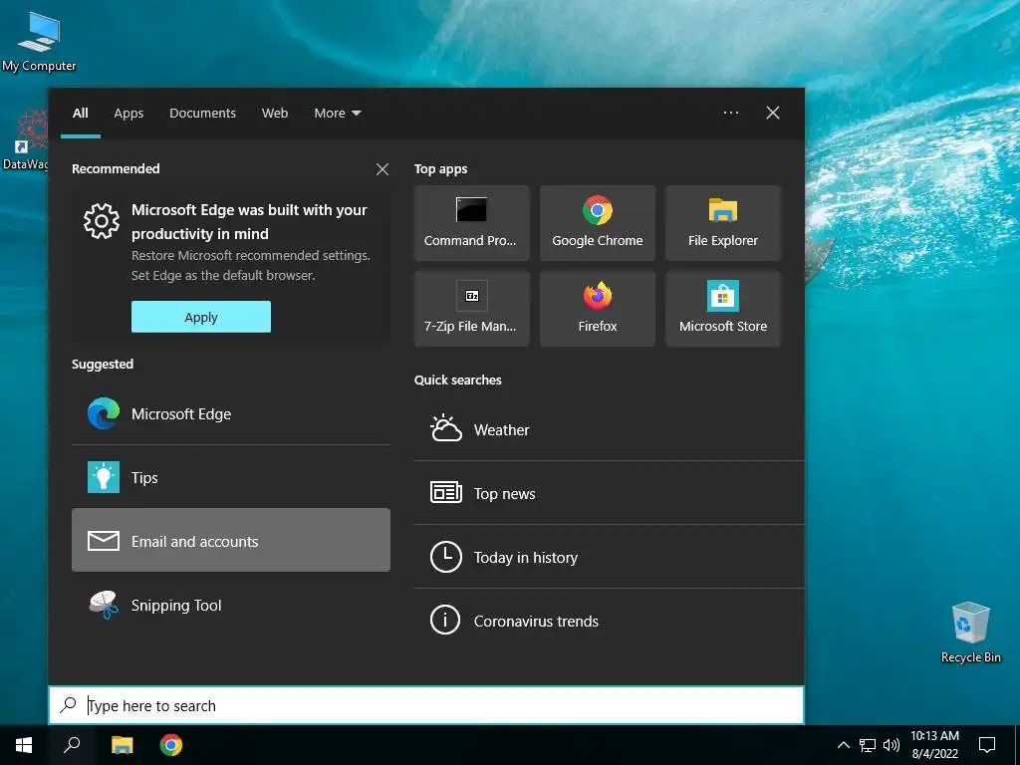
Task: Open Microsoft Edge in Suggested list
Action: click(231, 413)
